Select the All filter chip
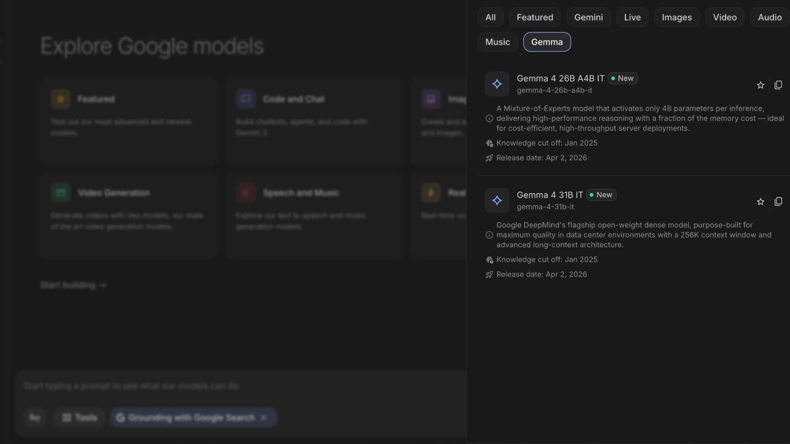This screenshot has height=444, width=790. point(490,17)
